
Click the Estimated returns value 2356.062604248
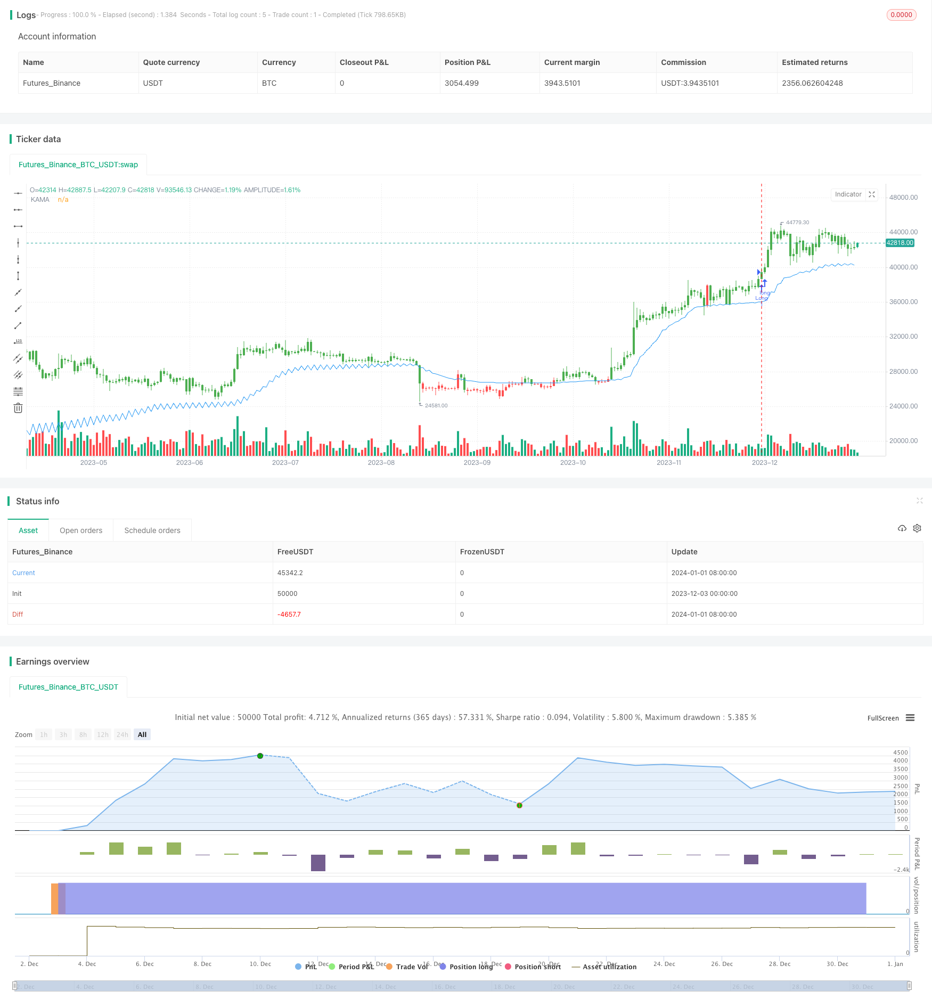click(x=812, y=83)
